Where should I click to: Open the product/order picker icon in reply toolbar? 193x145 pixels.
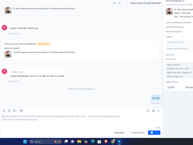(x=21, y=111)
